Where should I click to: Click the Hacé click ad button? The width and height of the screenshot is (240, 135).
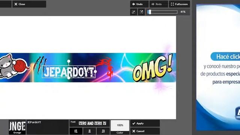coord(226,57)
